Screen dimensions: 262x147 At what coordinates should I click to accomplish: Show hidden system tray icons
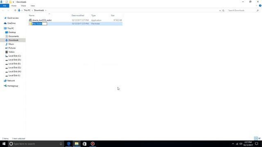tap(233, 144)
